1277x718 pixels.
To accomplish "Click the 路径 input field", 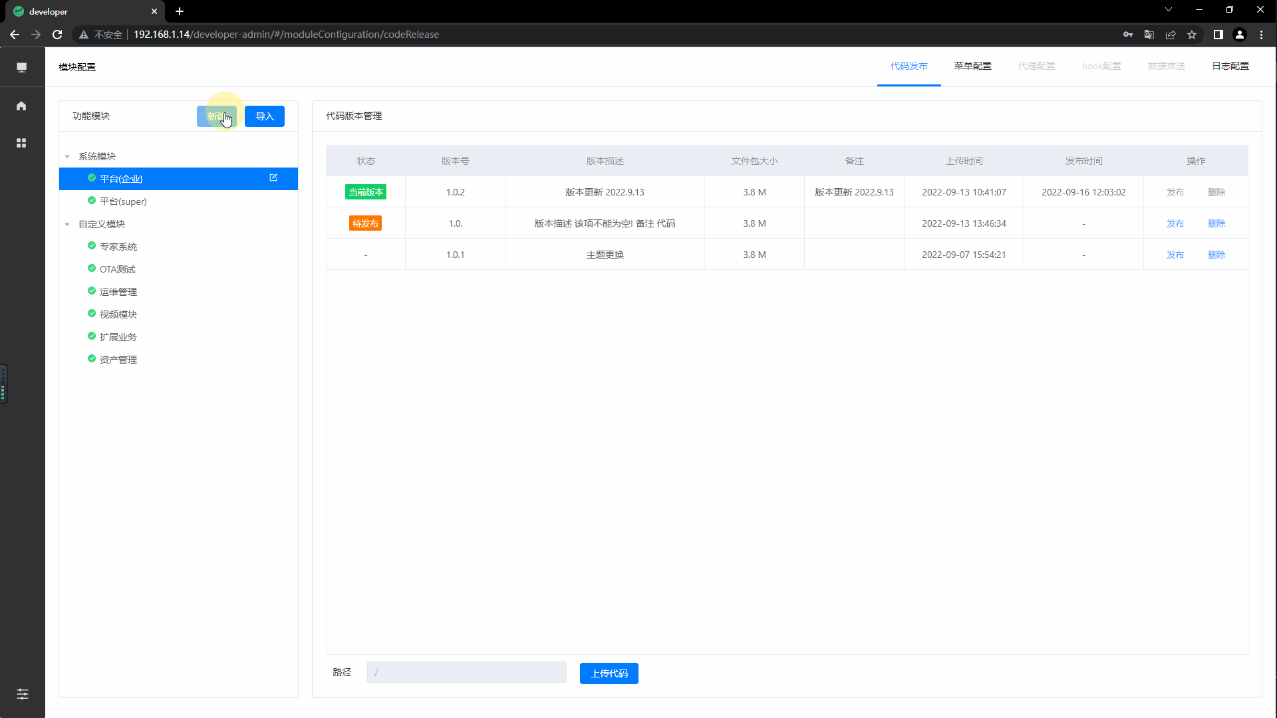I will coord(466,672).
